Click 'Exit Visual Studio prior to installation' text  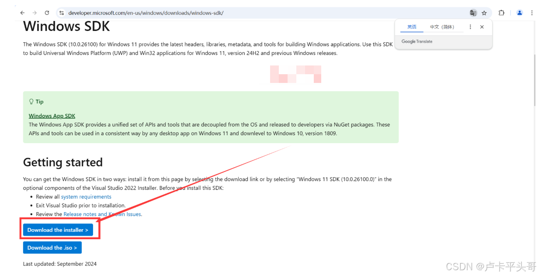(x=81, y=206)
